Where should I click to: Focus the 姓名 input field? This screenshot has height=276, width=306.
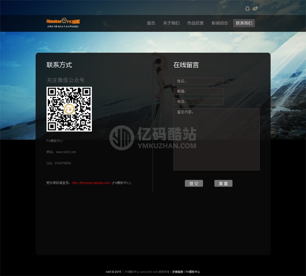[199, 81]
